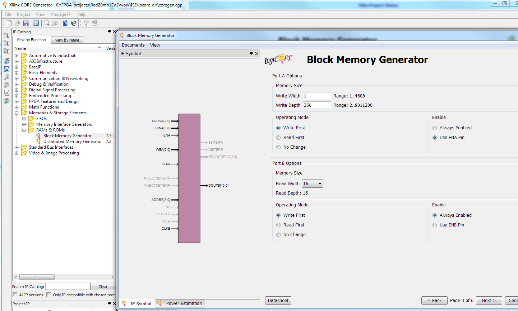Sort catalog by the Name column header
518x311 pixels.
(20, 48)
